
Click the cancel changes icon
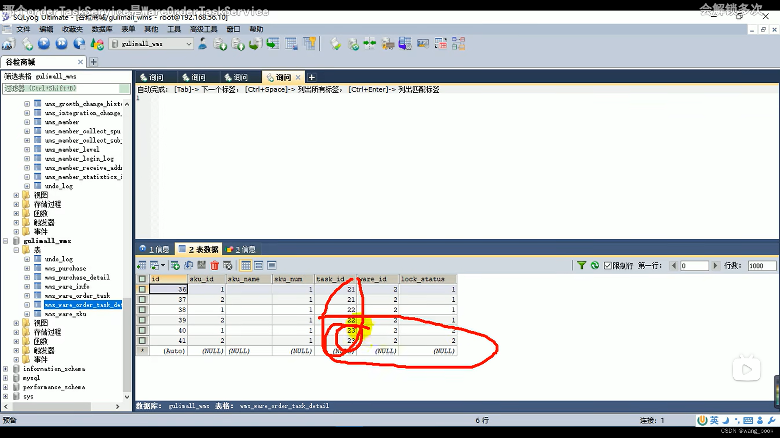[x=228, y=266]
